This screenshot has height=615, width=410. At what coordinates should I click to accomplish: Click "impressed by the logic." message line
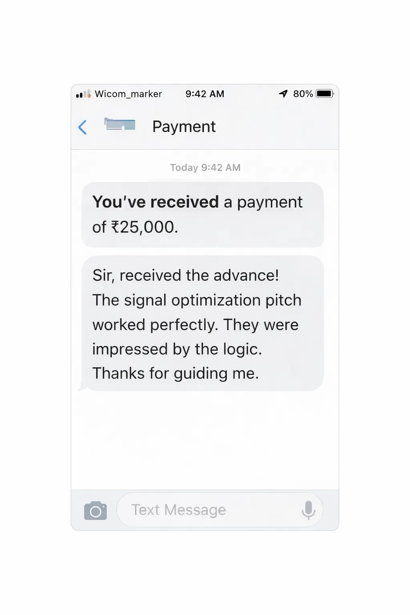(177, 349)
